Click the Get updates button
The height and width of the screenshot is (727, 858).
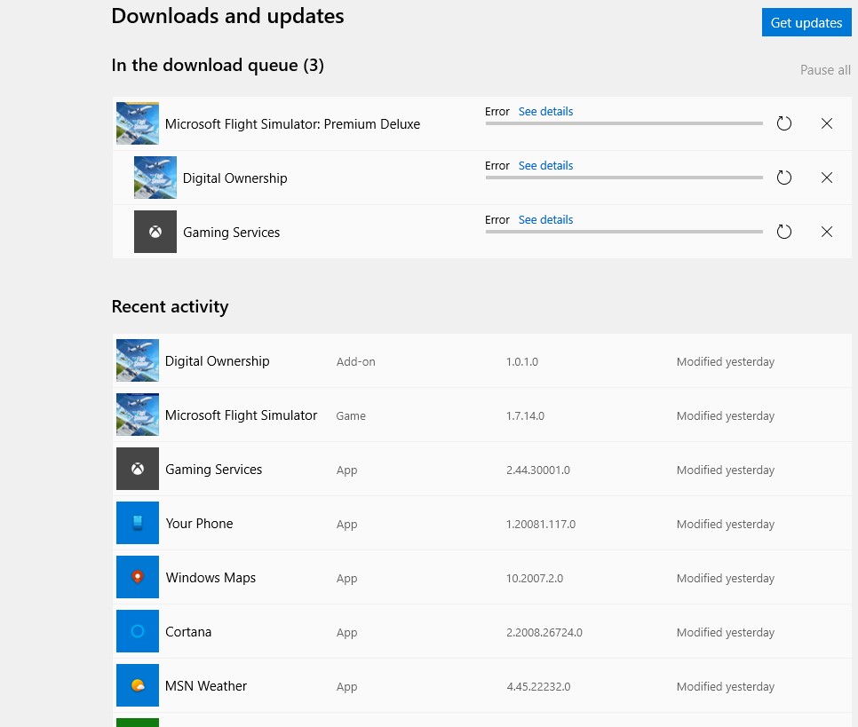tap(806, 22)
